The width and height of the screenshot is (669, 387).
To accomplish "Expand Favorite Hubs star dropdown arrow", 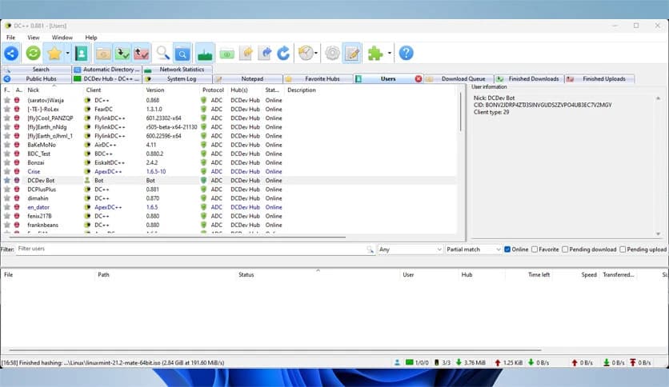I will (67, 54).
